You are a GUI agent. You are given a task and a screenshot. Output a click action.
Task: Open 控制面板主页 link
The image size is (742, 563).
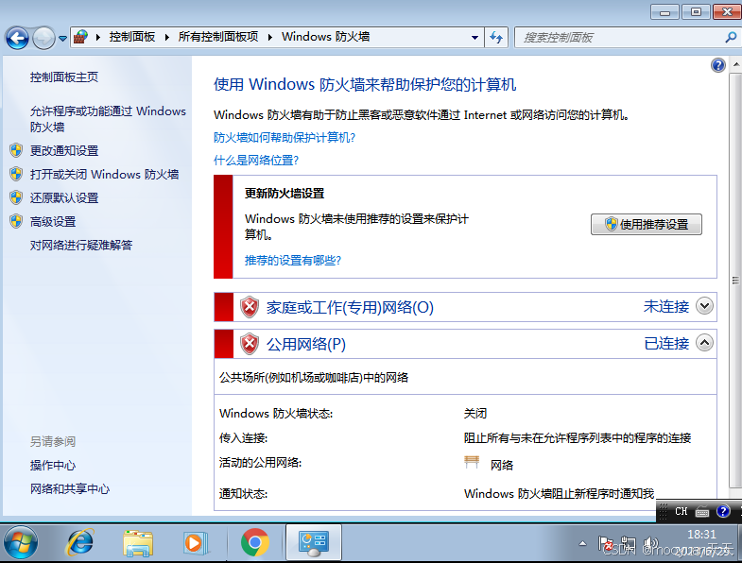[64, 77]
